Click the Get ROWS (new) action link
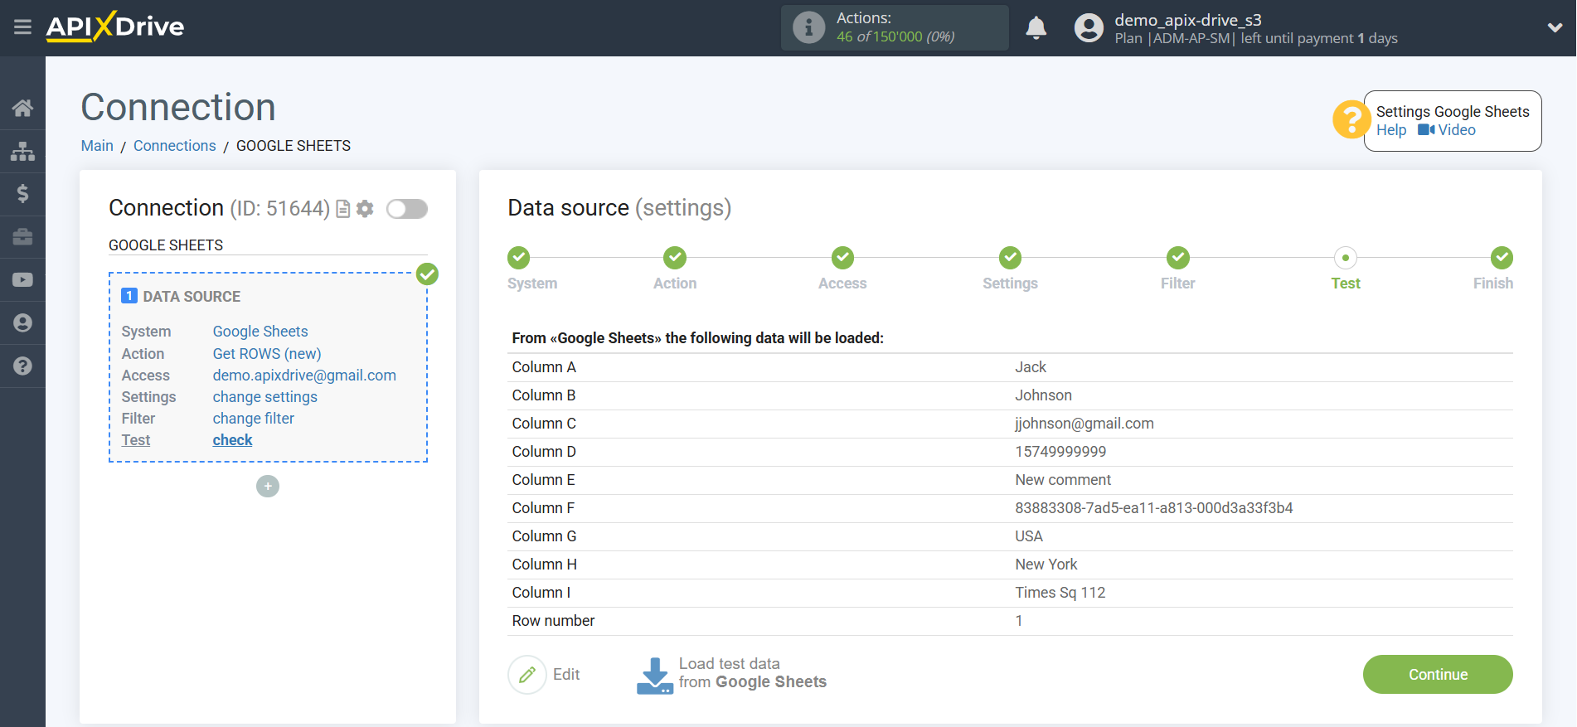The image size is (1577, 727). click(x=267, y=354)
